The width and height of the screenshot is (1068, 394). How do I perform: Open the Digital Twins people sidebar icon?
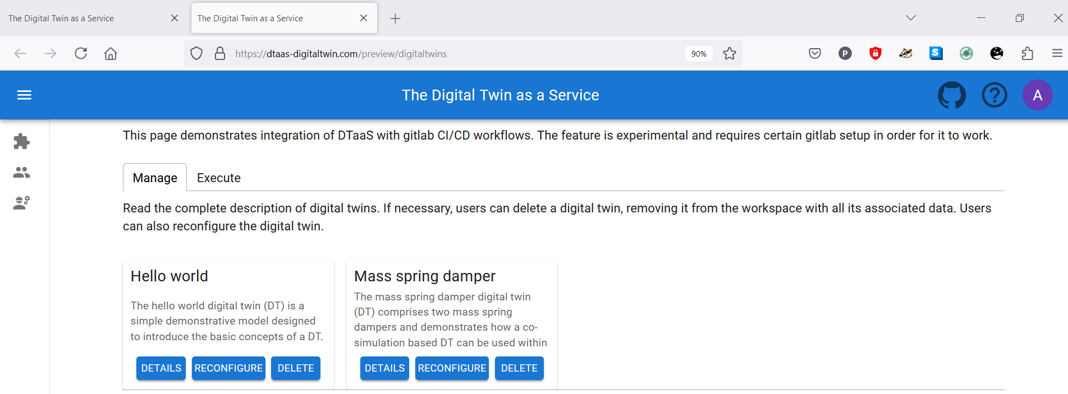(x=22, y=172)
